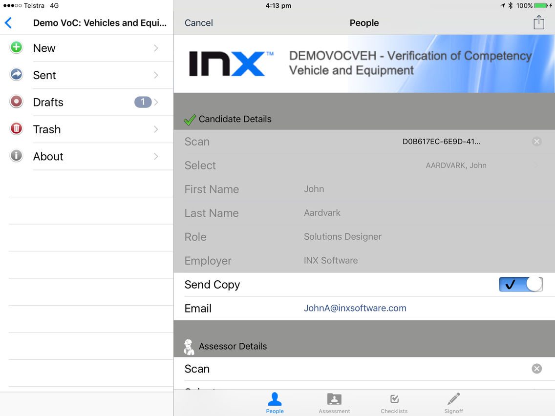This screenshot has height=416, width=555.
Task: Toggle the Send Copy switch off
Action: click(x=521, y=284)
